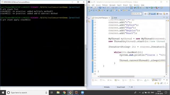Open Google Chrome from the taskbar
Image resolution: width=170 pixels, height=95 pixels.
point(64,93)
